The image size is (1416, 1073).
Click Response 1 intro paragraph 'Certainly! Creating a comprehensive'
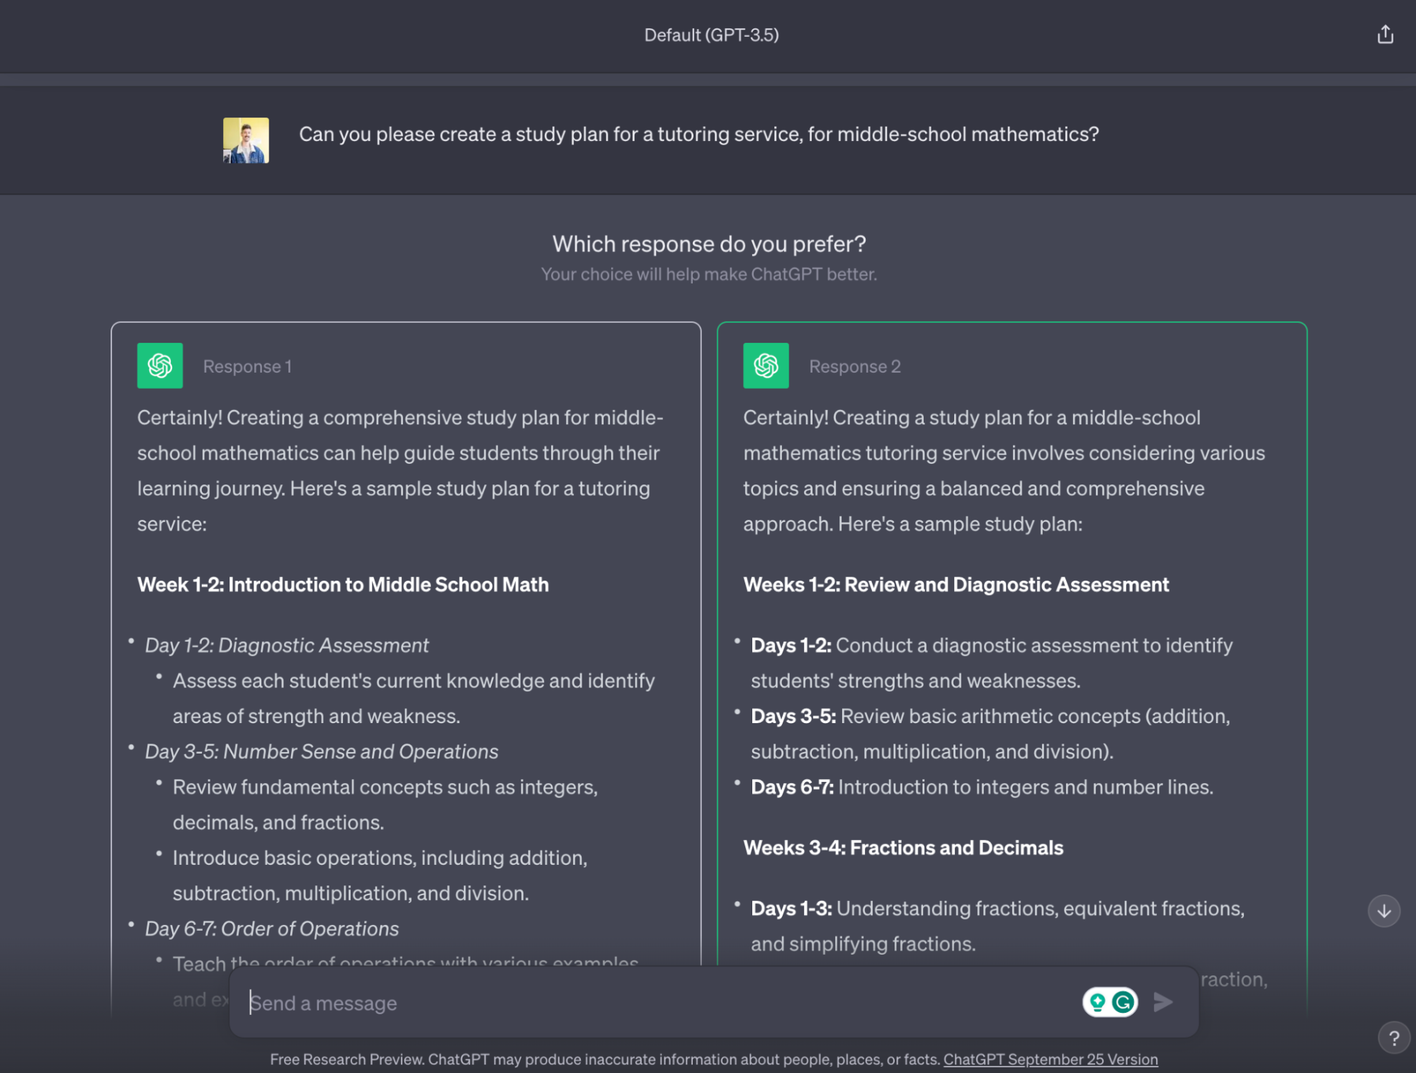point(400,470)
